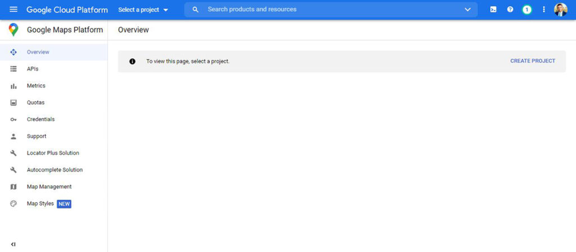Screen dimensions: 576x252
Task: Open the Metrics page
Action: click(36, 86)
